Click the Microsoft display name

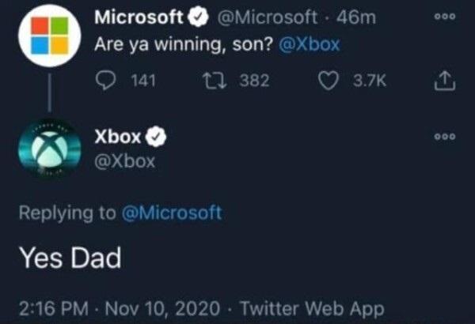pos(138,17)
